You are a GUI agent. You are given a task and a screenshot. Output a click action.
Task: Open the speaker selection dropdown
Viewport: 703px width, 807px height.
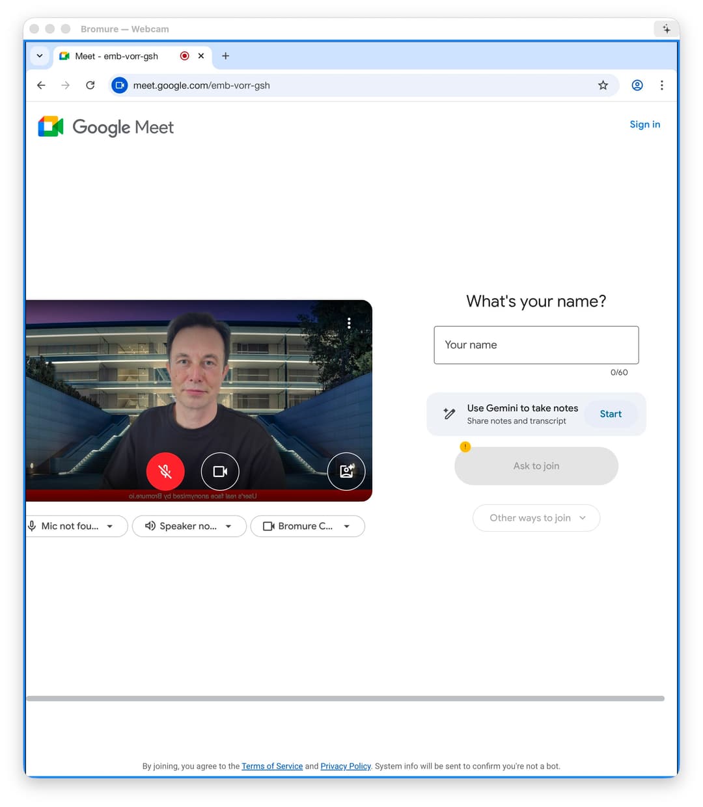tap(189, 526)
